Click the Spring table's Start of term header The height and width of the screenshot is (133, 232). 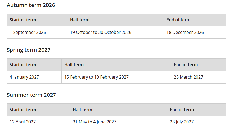pyautogui.click(x=23, y=65)
